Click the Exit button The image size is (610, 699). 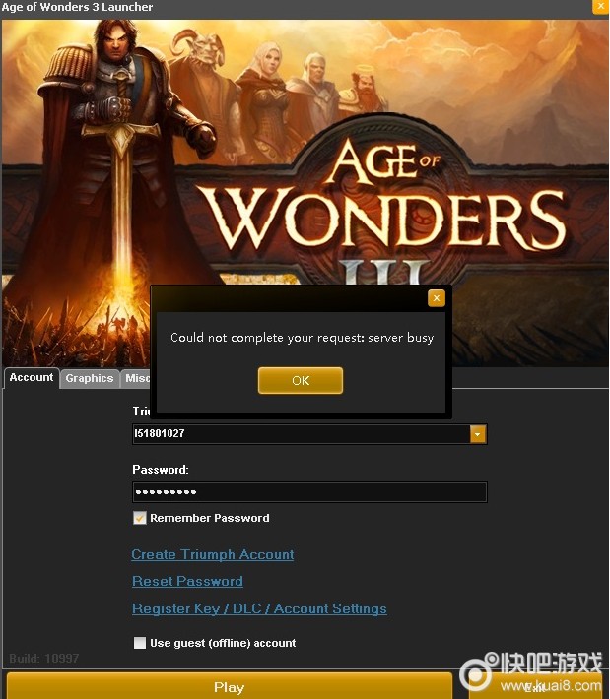[535, 687]
